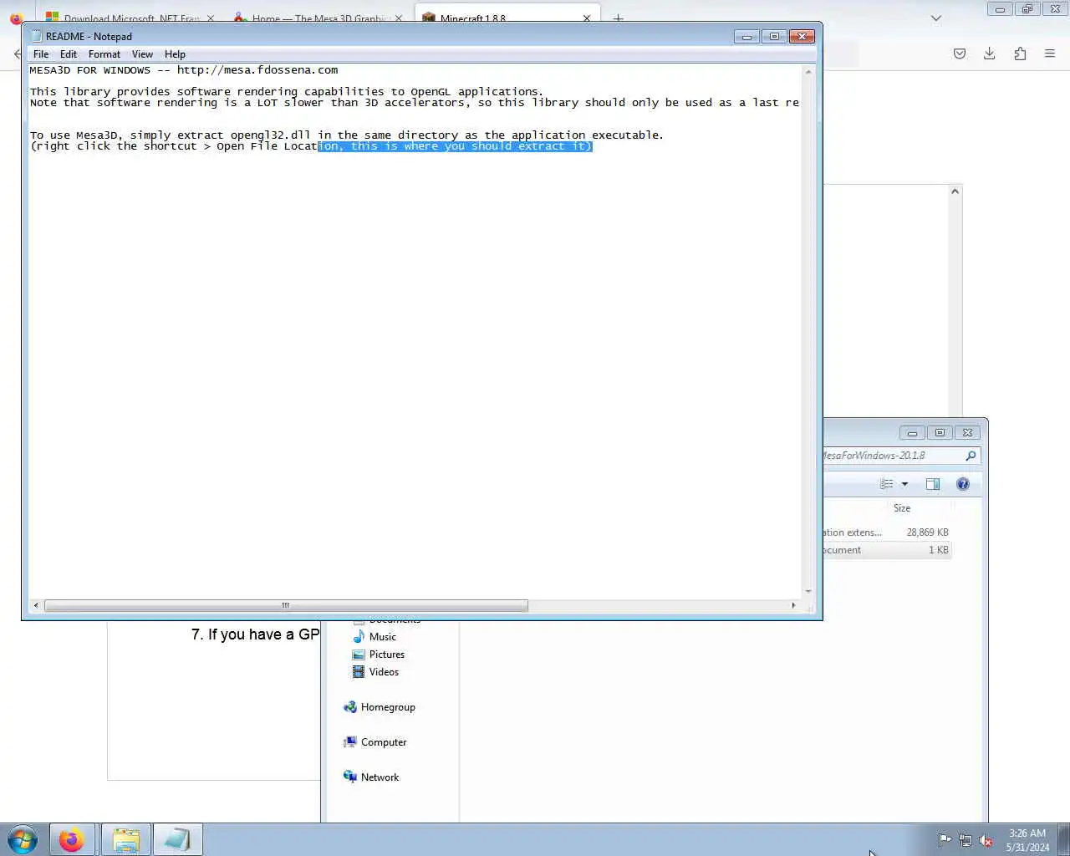This screenshot has height=856, width=1070.
Task: Click the Notepad vertical scroll up arrow
Action: (x=808, y=71)
